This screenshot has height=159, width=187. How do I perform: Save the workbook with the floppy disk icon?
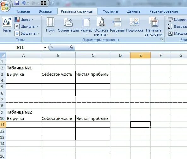17,3
